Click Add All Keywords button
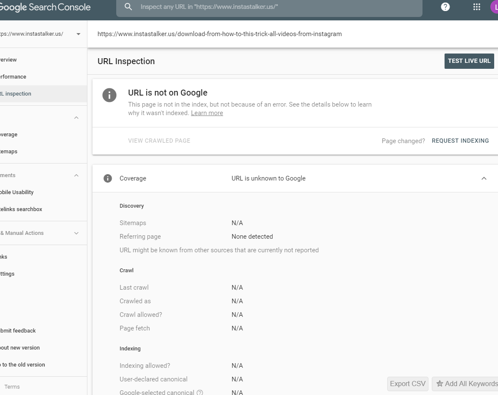The image size is (498, 395). [465, 384]
